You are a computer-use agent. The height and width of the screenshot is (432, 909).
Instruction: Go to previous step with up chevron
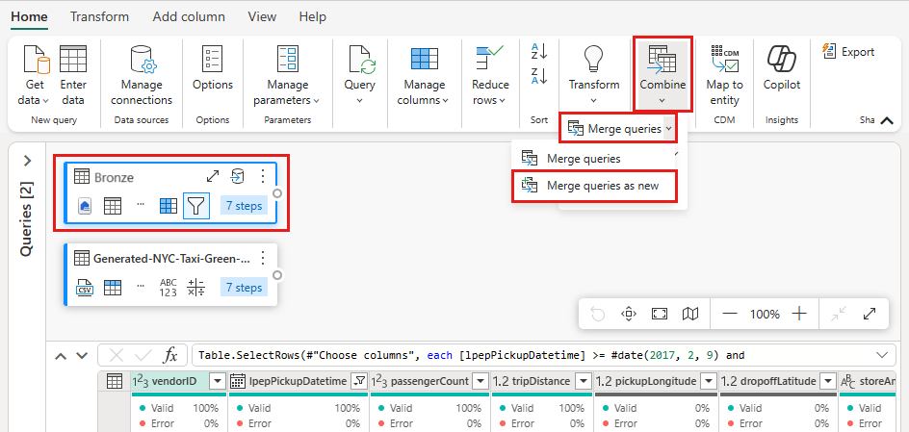click(61, 356)
